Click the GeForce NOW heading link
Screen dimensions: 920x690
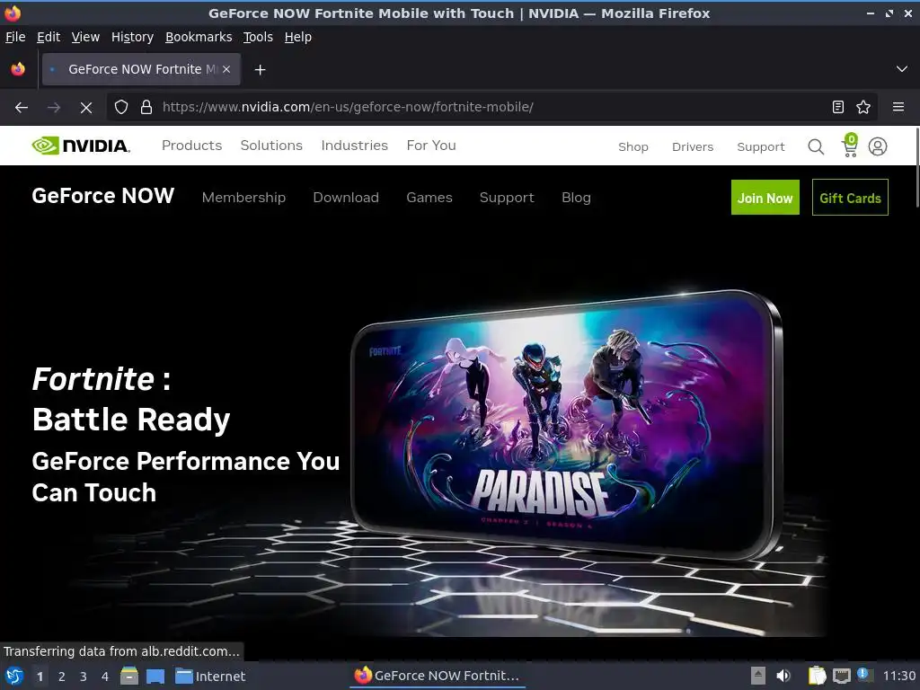(x=103, y=196)
